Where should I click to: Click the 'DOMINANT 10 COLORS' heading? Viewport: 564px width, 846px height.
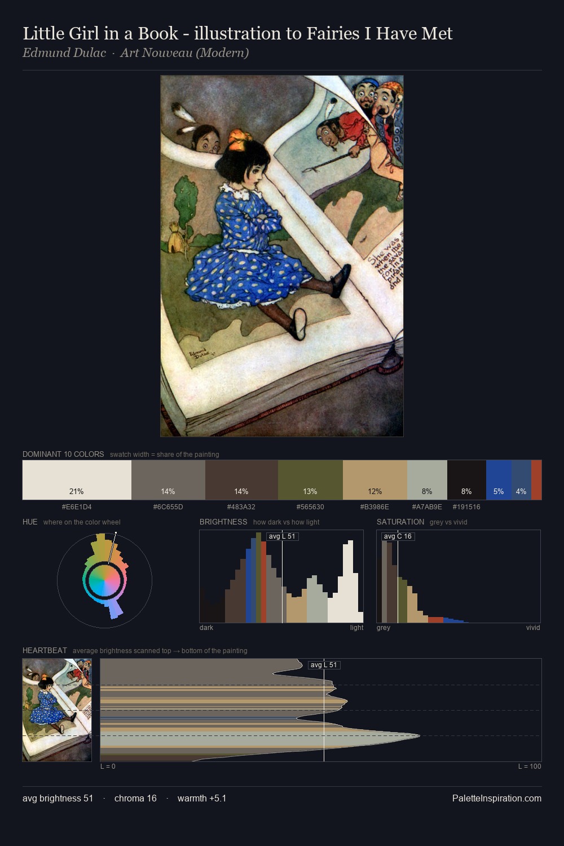[x=63, y=454]
